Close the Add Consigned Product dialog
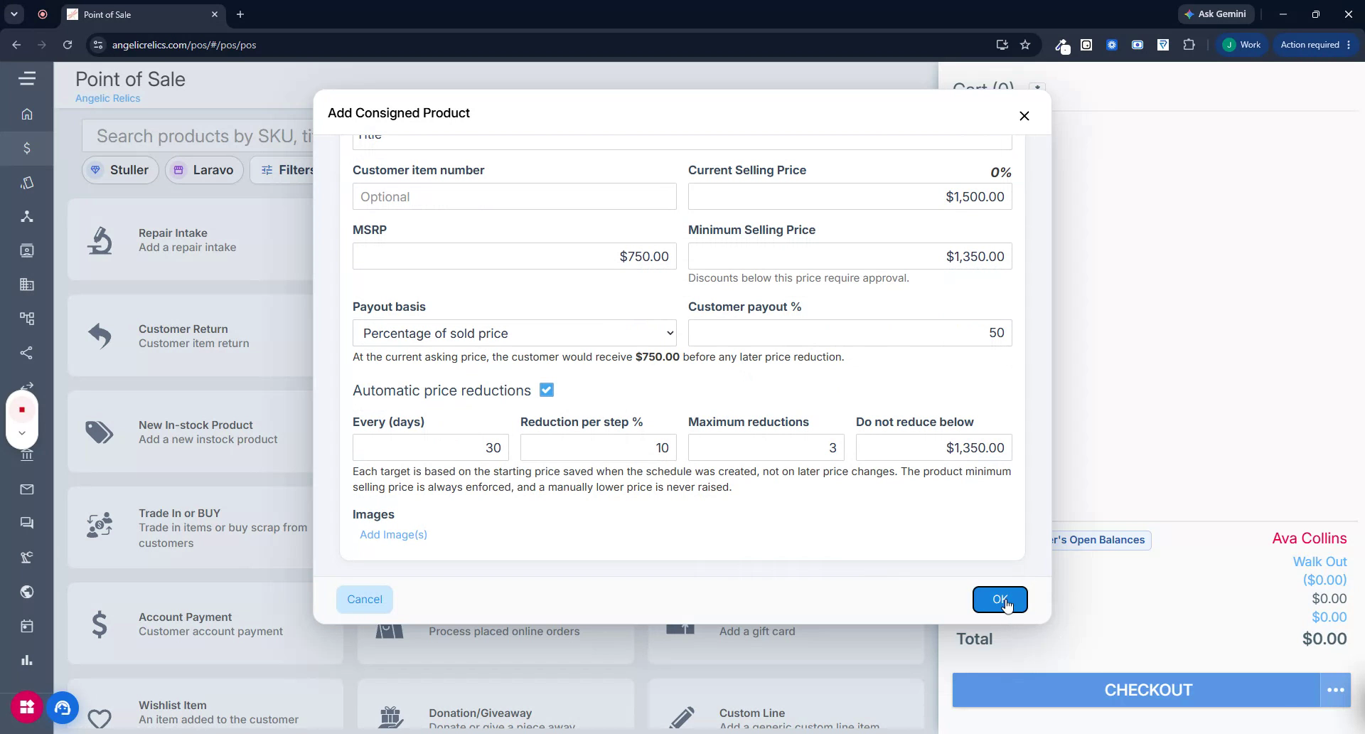 (x=1024, y=116)
